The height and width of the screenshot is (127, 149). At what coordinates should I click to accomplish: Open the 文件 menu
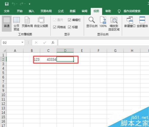(x=7, y=11)
